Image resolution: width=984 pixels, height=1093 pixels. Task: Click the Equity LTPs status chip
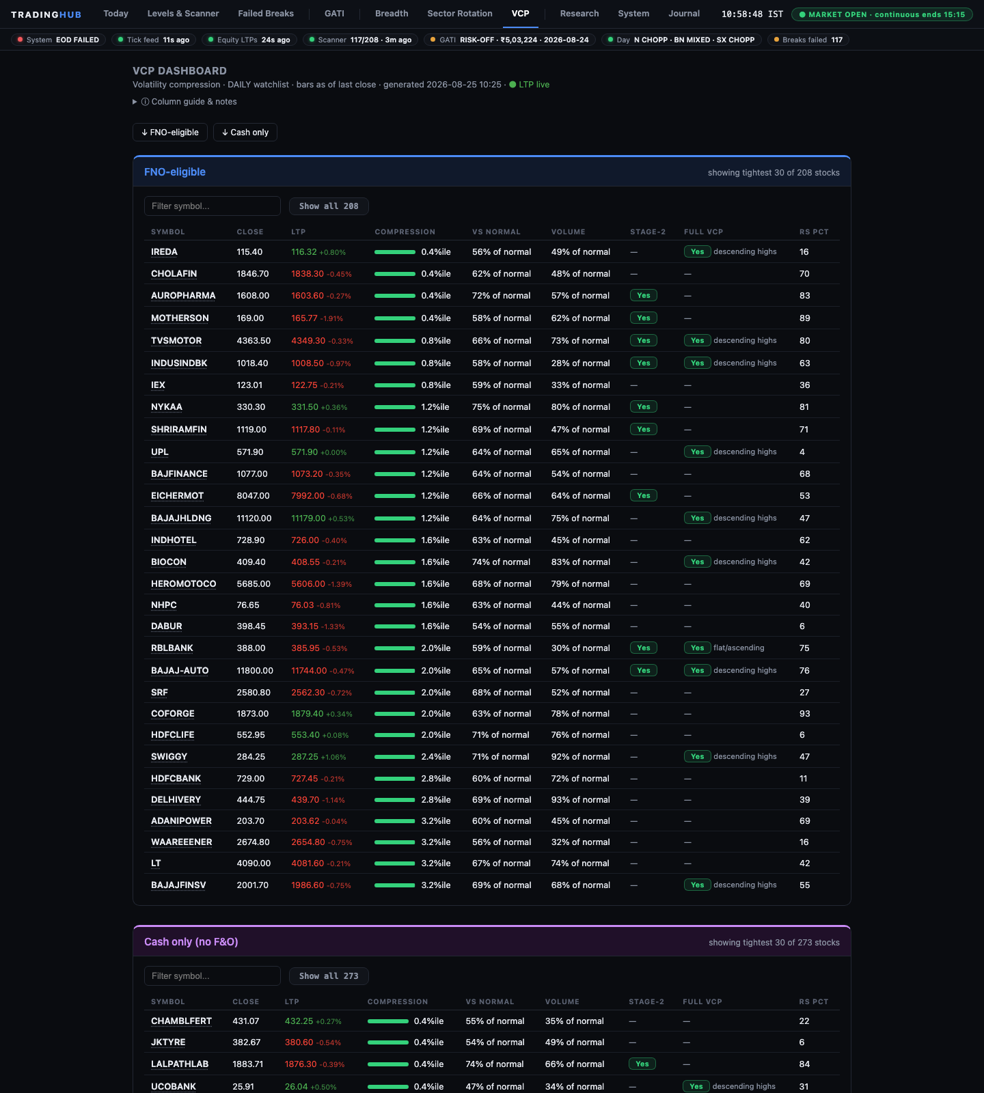pyautogui.click(x=249, y=40)
